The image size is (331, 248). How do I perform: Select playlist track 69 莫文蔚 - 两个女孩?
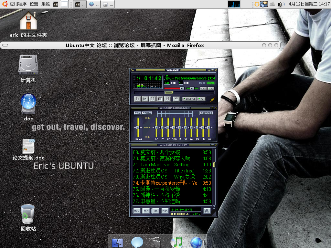tap(172, 152)
